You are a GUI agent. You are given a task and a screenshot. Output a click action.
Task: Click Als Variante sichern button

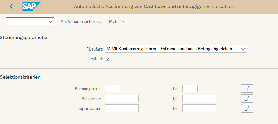pos(81,22)
